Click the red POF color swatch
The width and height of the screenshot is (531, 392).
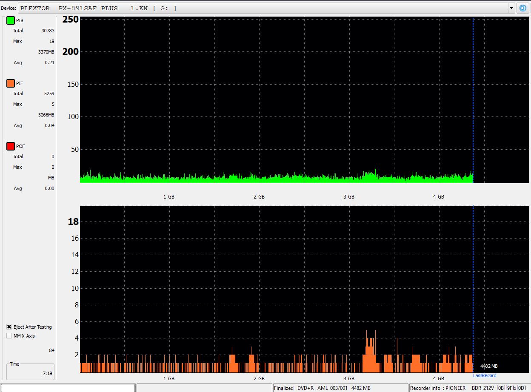pos(11,146)
